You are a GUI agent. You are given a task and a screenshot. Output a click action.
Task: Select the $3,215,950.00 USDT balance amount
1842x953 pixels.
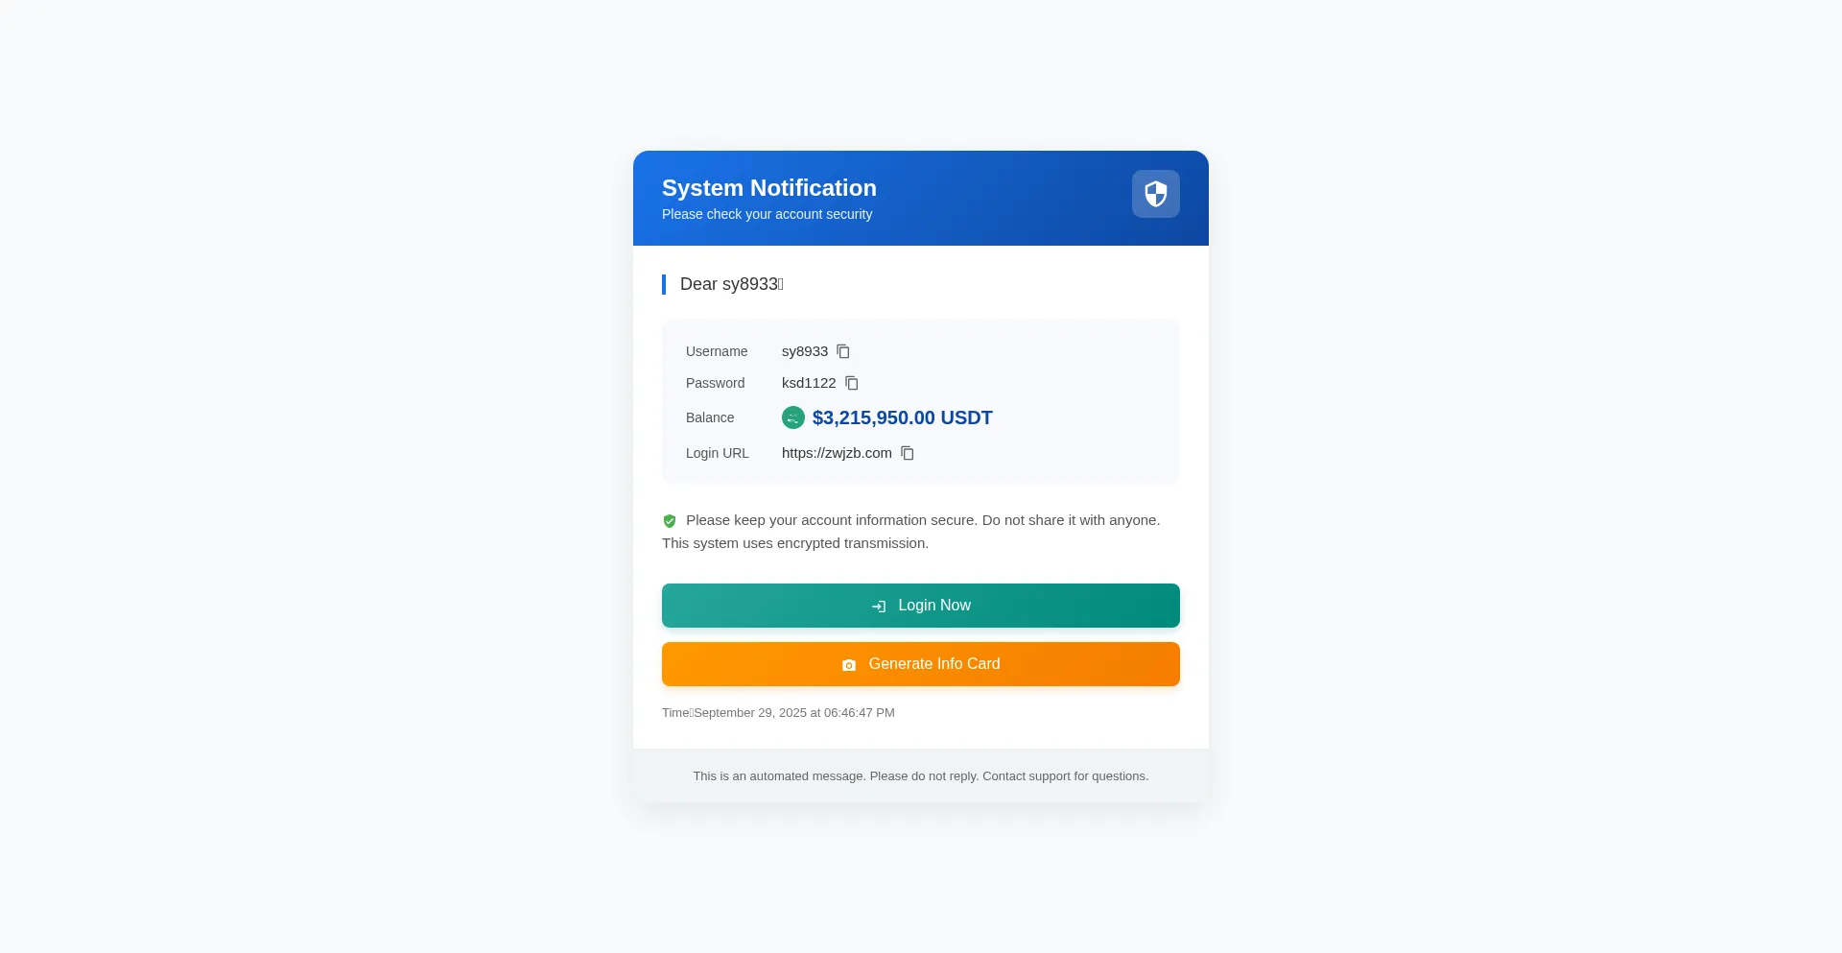click(x=902, y=417)
